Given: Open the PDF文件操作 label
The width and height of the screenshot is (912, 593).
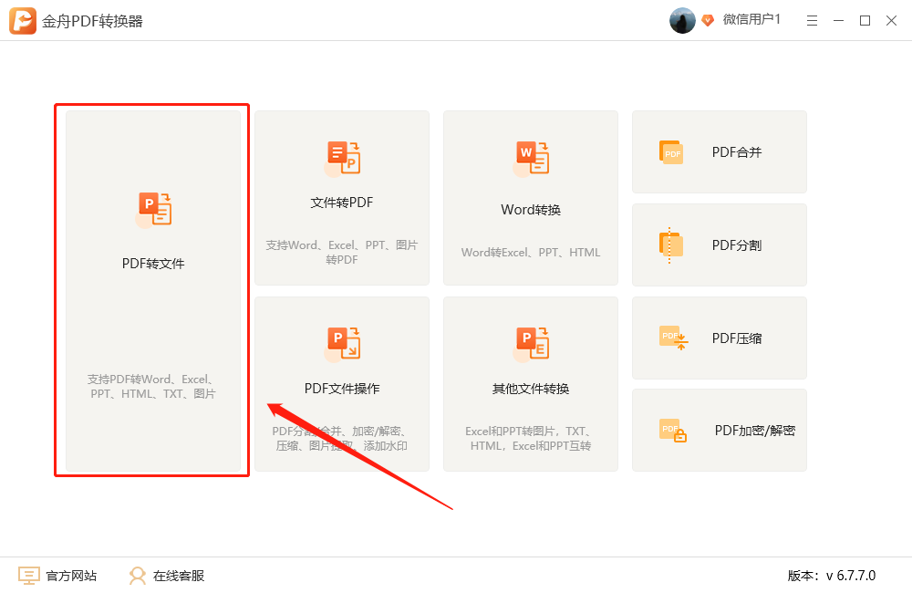Looking at the screenshot, I should (342, 388).
